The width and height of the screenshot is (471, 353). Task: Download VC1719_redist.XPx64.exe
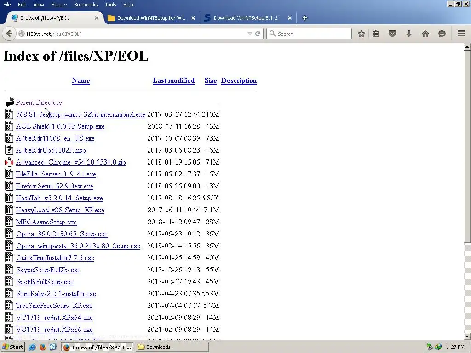54,318
